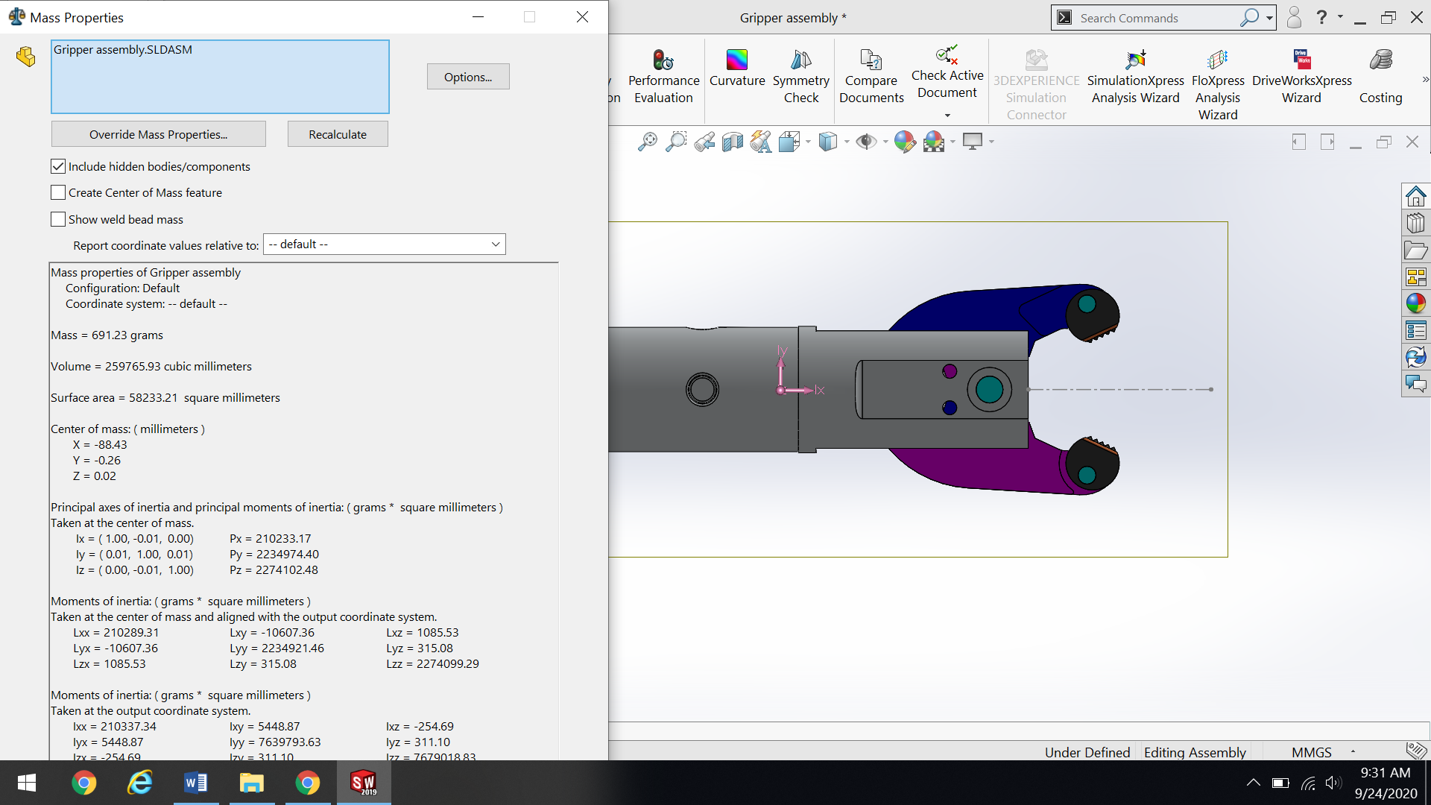Start the SimulationXpress Analysis Wizard
This screenshot has height=805, width=1431.
[1135, 77]
